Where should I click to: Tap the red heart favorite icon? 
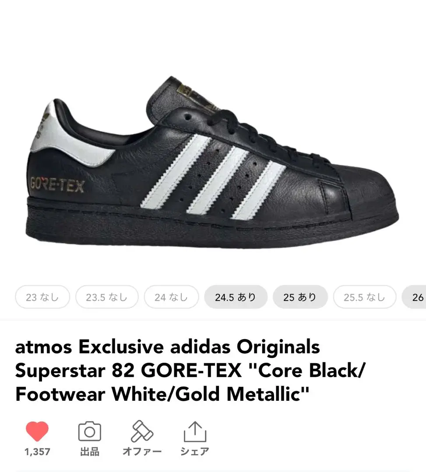[37, 431]
